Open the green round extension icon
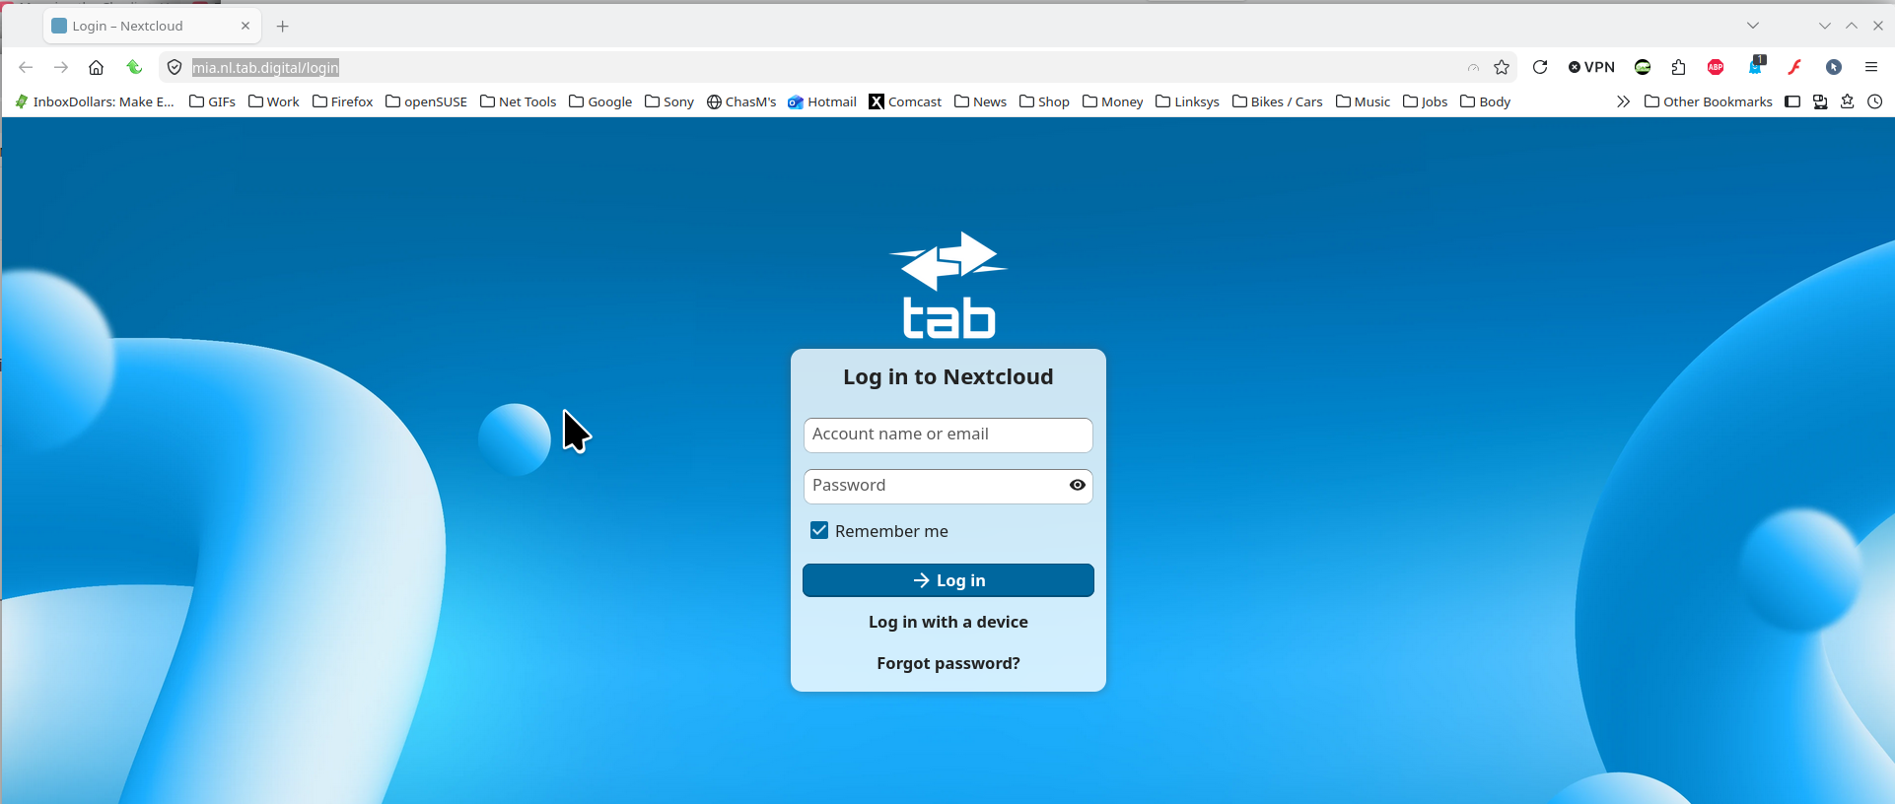Screen dimensions: 1895x804 (x=1643, y=67)
